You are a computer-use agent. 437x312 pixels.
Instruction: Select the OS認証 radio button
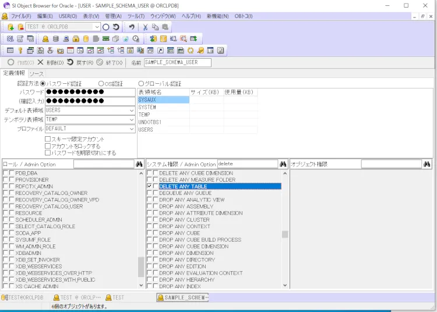point(101,84)
